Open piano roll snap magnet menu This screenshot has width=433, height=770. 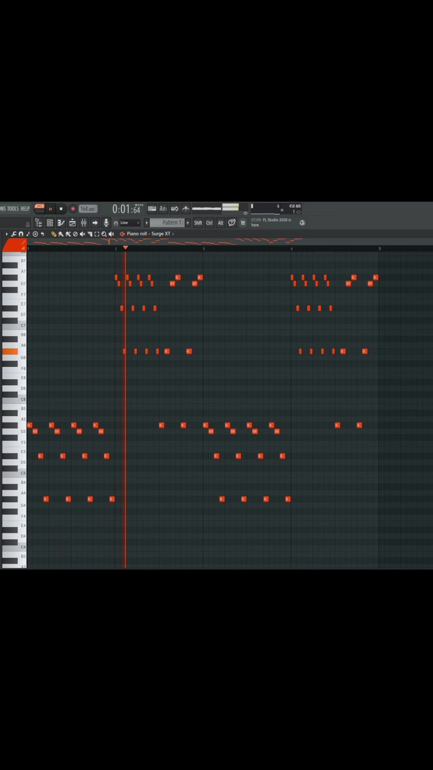point(21,234)
